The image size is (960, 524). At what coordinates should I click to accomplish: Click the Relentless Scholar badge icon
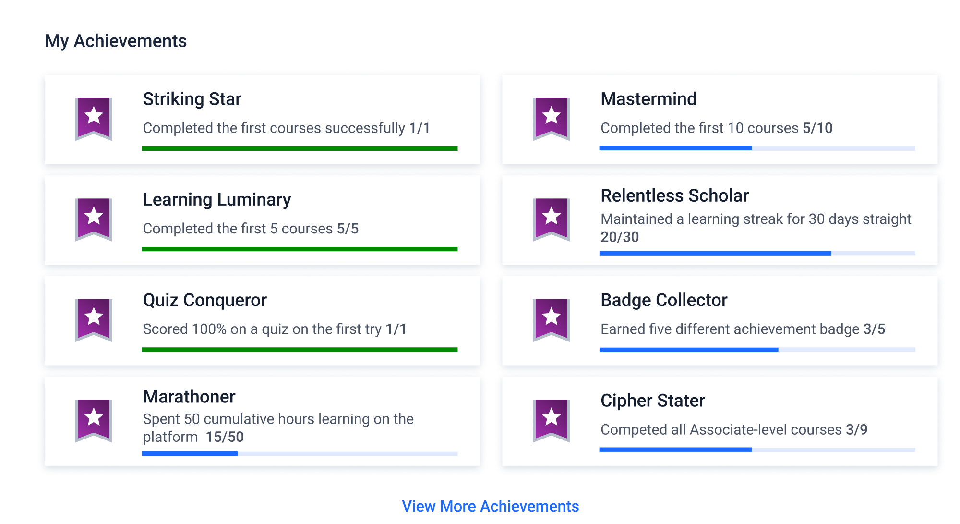[551, 219]
